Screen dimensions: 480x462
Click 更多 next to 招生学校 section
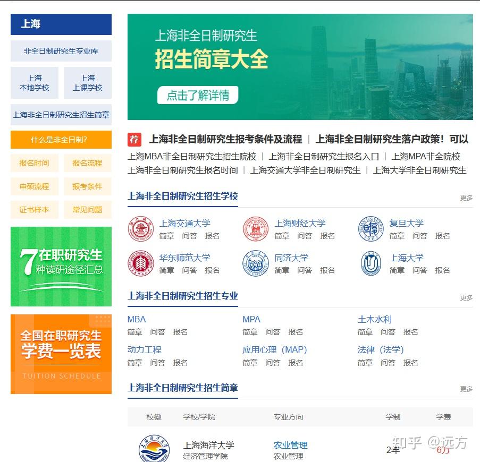click(466, 198)
